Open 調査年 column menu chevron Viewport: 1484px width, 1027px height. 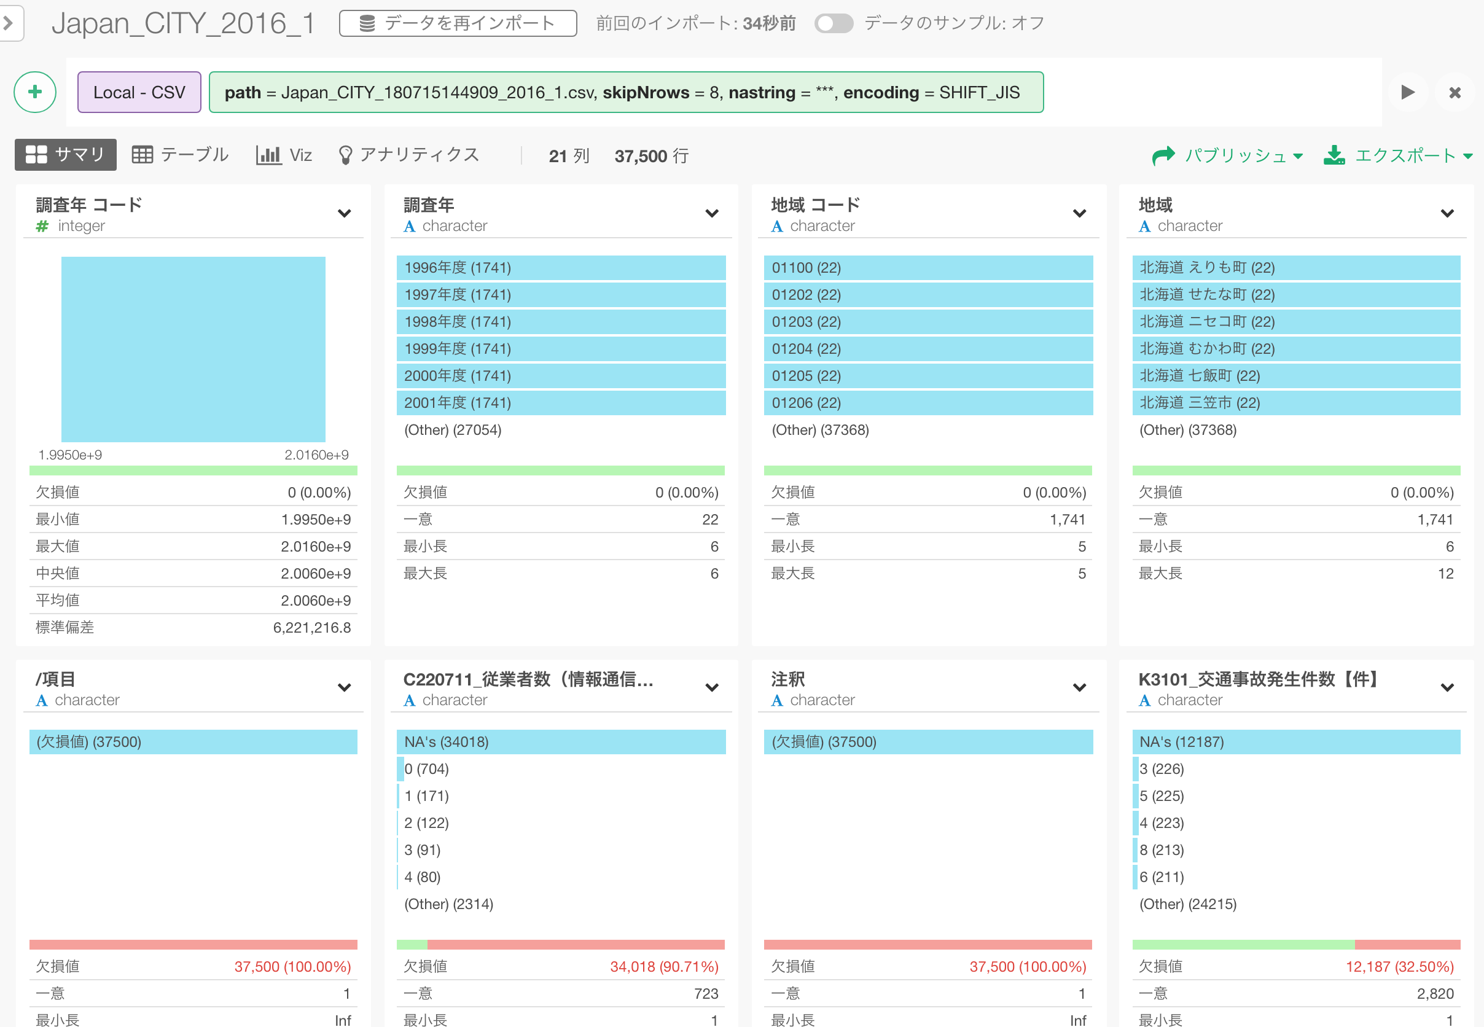(x=712, y=213)
